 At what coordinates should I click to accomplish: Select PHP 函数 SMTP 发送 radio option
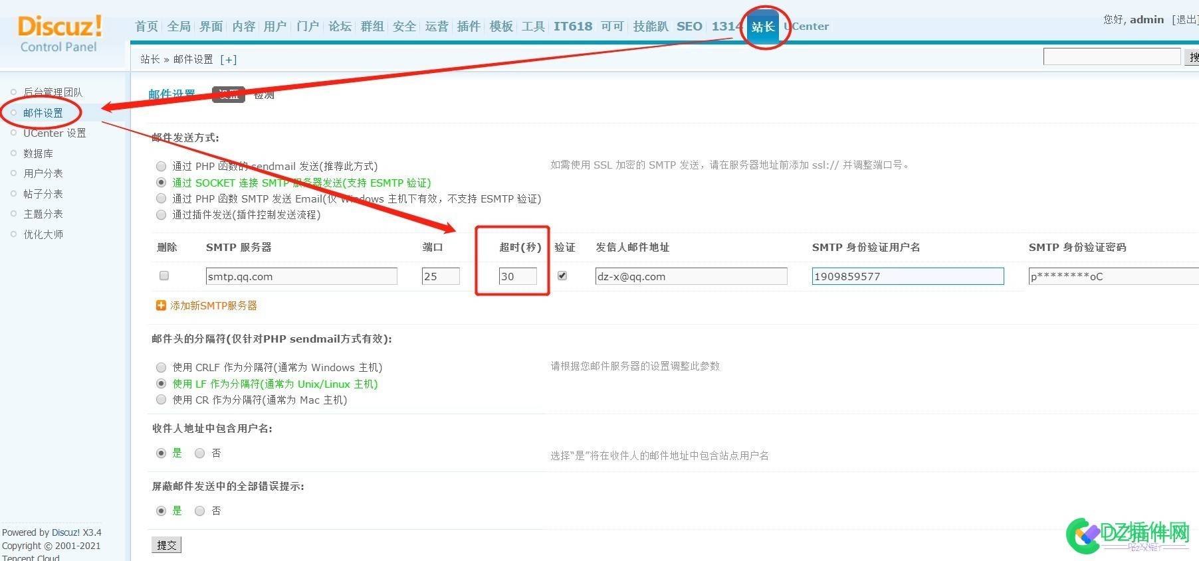point(161,199)
